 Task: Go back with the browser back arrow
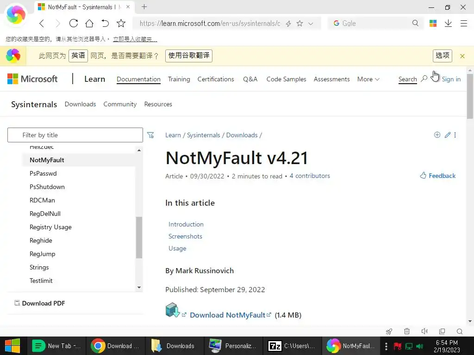(x=42, y=23)
